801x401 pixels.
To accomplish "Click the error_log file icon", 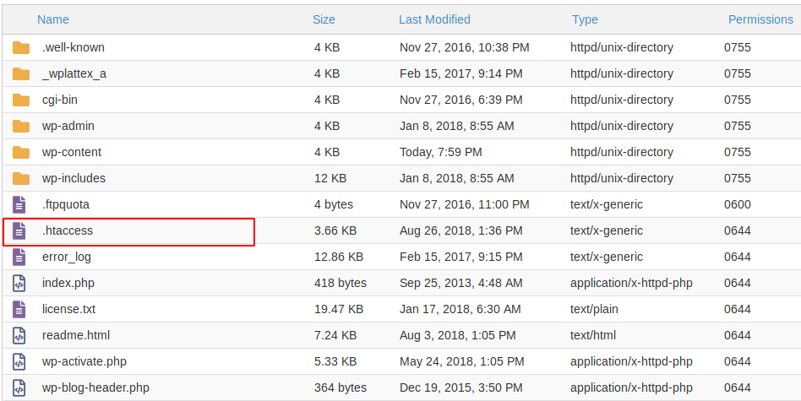I will click(19, 257).
